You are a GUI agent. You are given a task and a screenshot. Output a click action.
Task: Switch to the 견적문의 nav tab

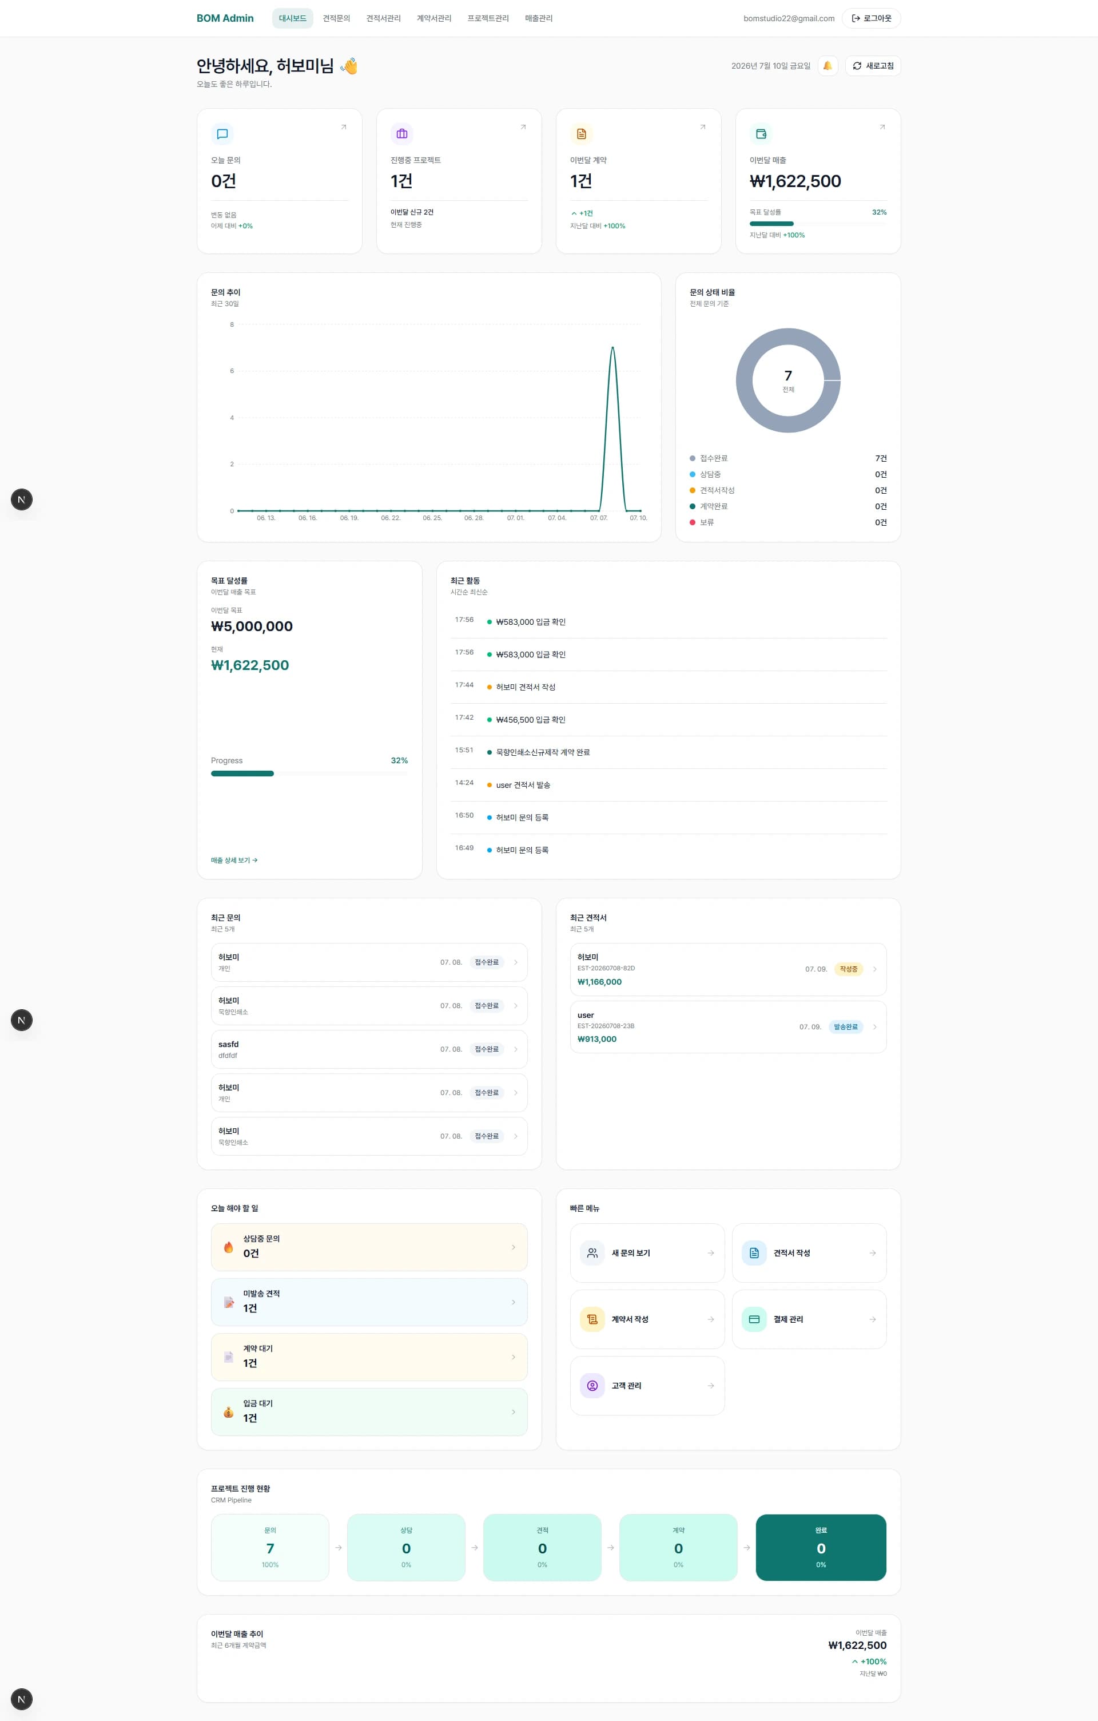tap(336, 18)
